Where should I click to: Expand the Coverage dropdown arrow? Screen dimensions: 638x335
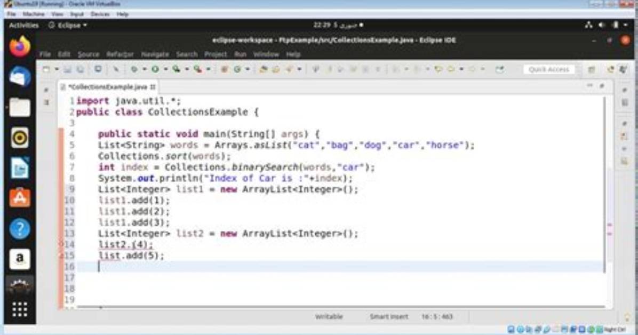point(187,69)
